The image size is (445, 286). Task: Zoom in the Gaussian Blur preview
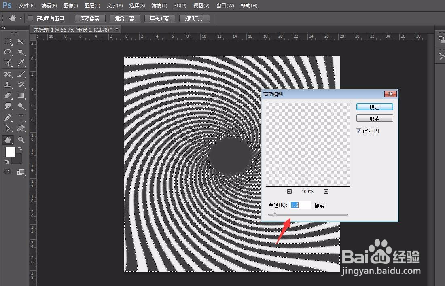(x=326, y=191)
